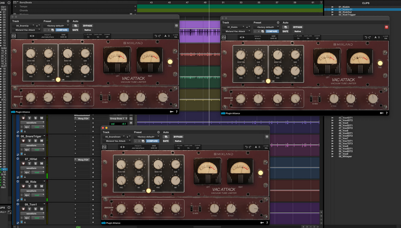Open the key license icon in 05_SnareDown plugin
401x228 pixels.
pos(262,222)
